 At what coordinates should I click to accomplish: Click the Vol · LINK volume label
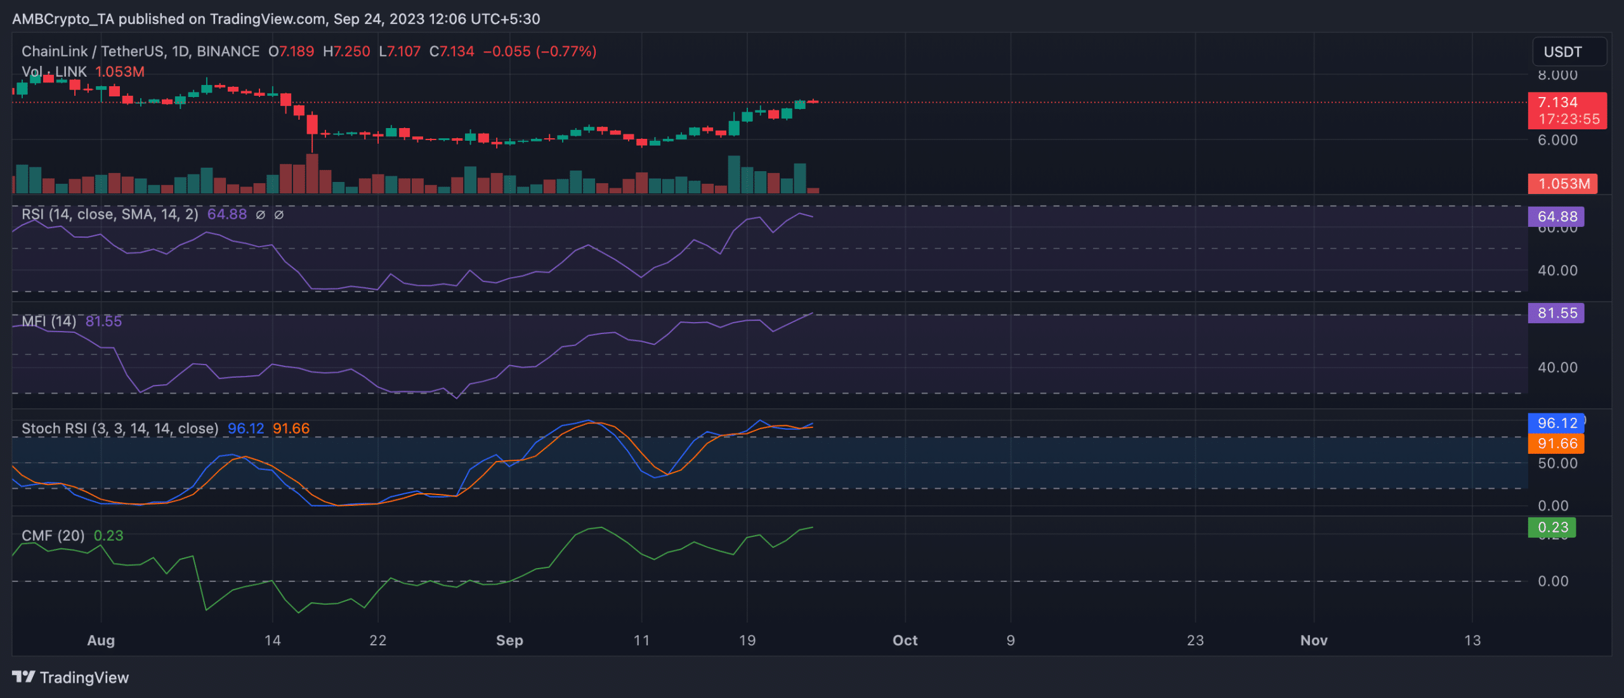click(54, 72)
